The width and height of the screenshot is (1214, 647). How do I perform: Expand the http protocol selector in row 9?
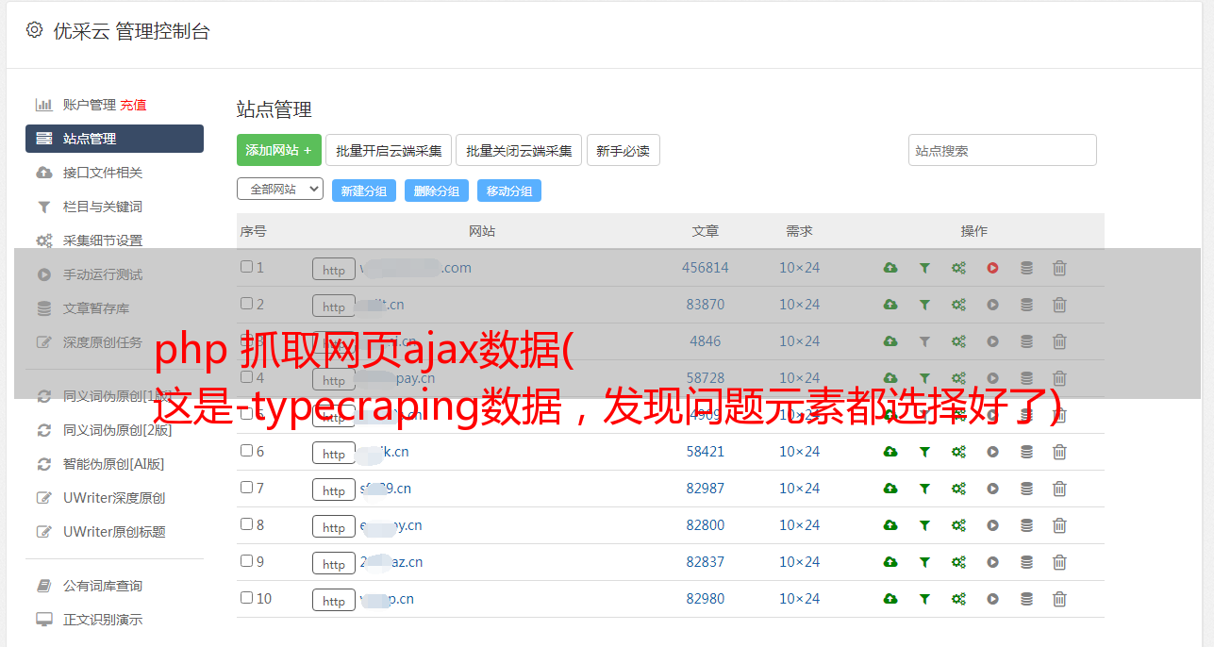[x=334, y=564]
